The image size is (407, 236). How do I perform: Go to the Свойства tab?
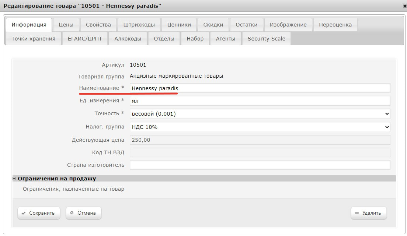coord(98,25)
